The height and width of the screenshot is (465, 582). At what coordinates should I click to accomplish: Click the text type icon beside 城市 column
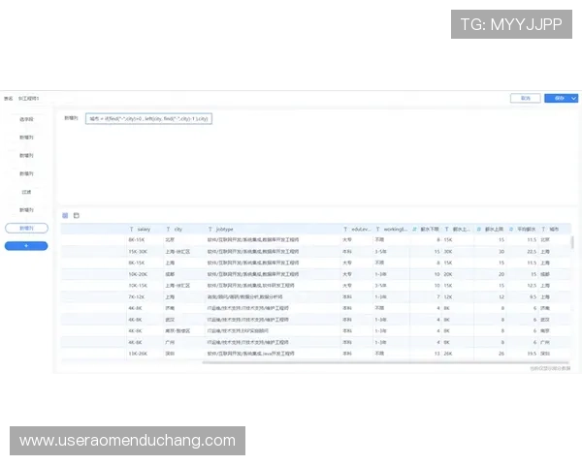click(544, 229)
